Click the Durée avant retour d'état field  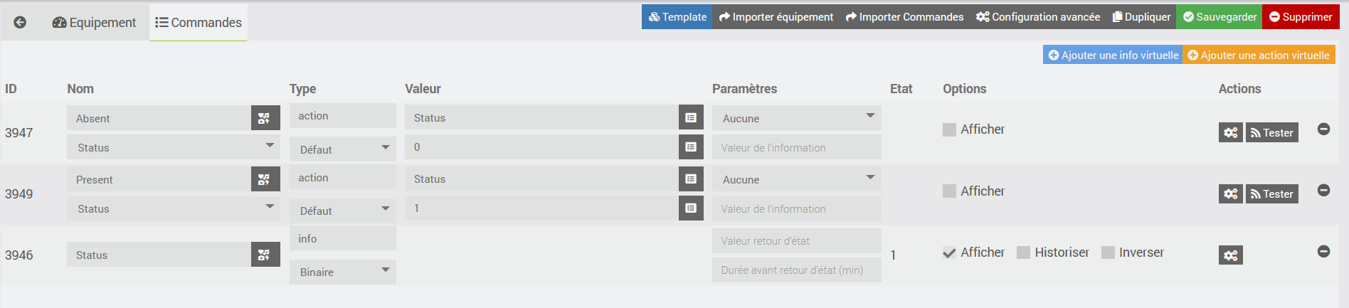[x=796, y=270]
